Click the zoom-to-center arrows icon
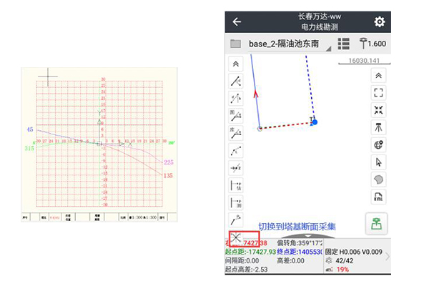The image size is (429, 286). click(379, 109)
